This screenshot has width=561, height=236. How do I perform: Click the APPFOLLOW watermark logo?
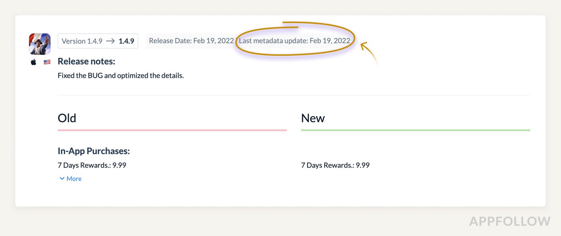[510, 221]
